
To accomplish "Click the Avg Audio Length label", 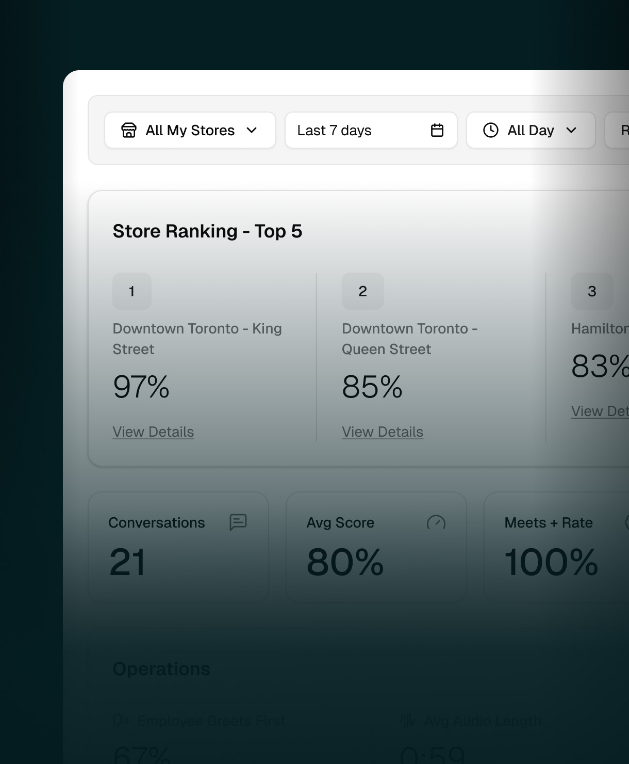I will coord(483,721).
